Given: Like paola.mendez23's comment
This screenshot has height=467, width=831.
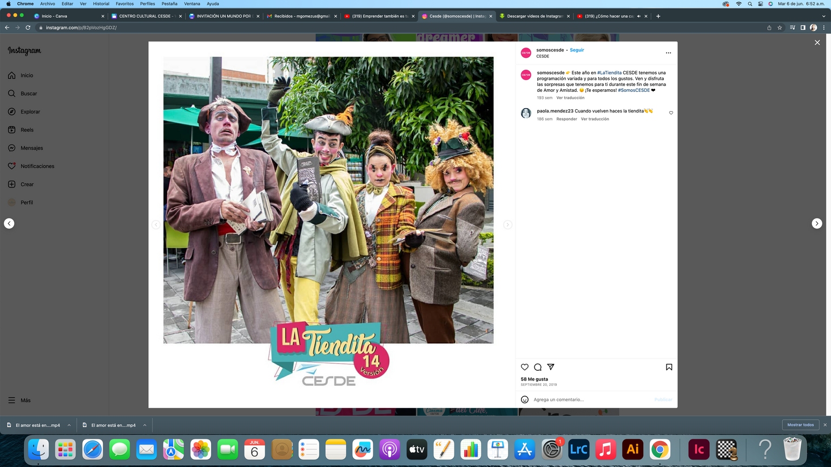Looking at the screenshot, I should (x=671, y=113).
